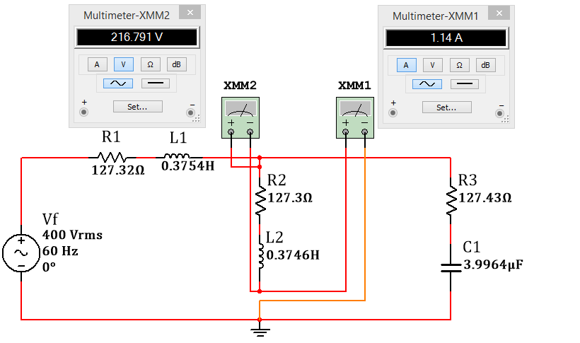The width and height of the screenshot is (580, 343).
Task: Click the Vf source name label
Action: click(x=50, y=219)
